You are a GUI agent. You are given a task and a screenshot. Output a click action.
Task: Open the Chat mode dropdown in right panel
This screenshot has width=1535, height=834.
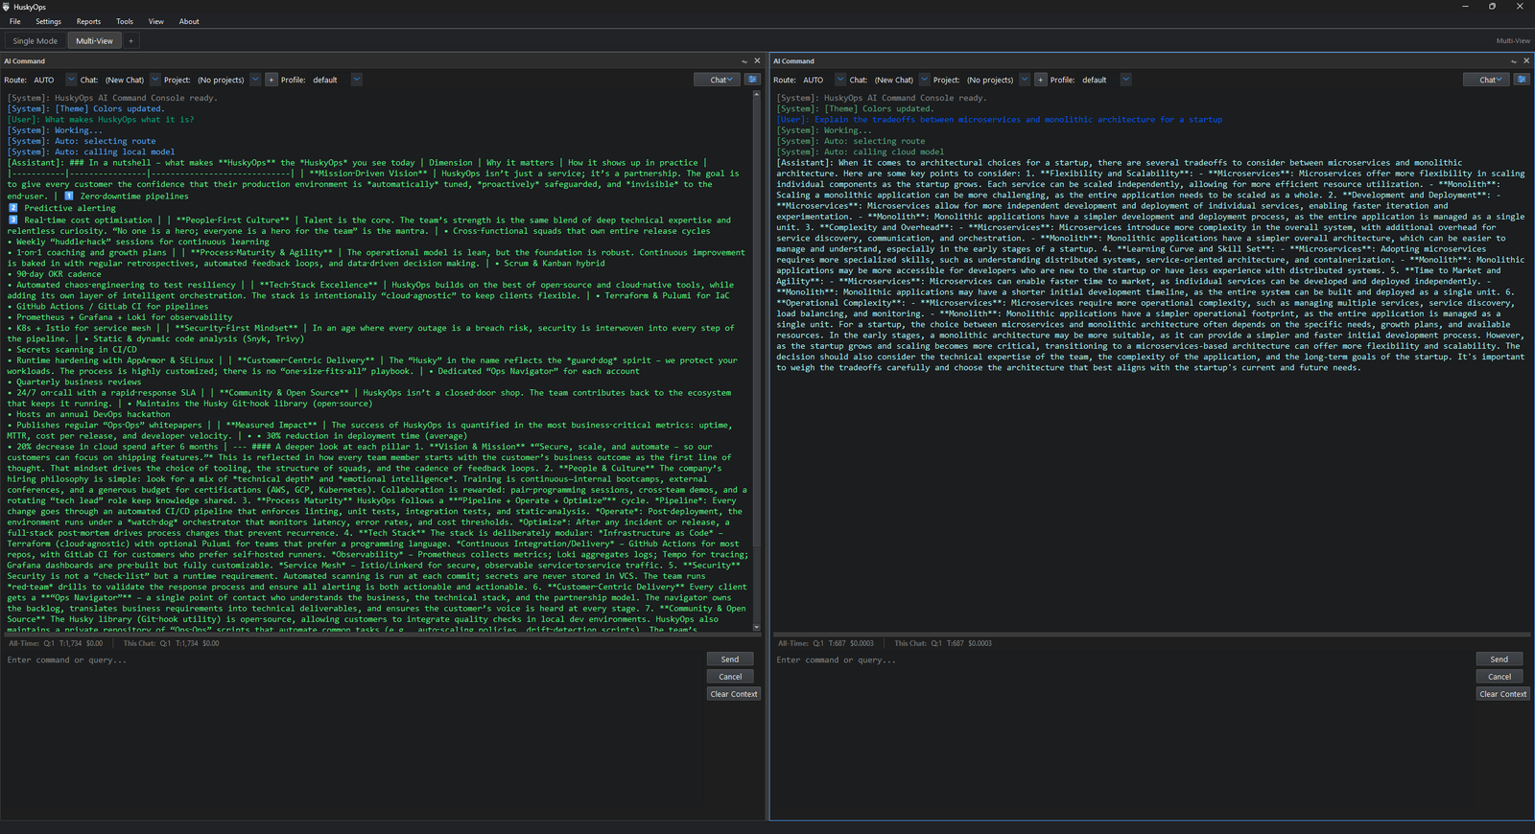click(x=1486, y=80)
